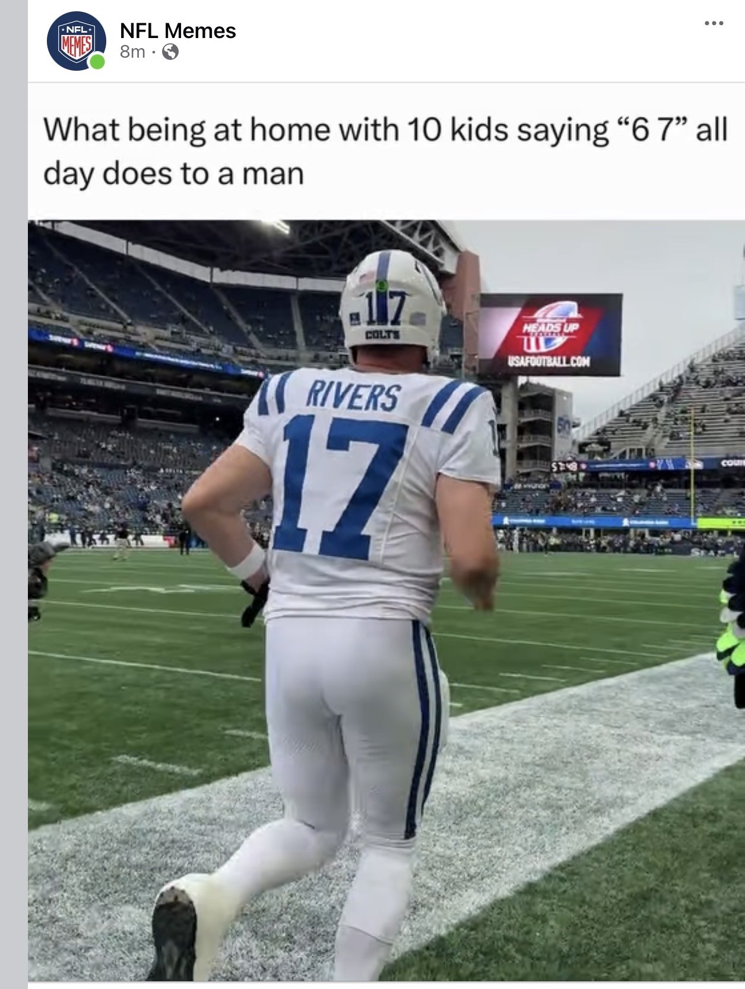This screenshot has height=989, width=745.
Task: Click the RIVERS name on the jersey
Action: click(x=353, y=396)
